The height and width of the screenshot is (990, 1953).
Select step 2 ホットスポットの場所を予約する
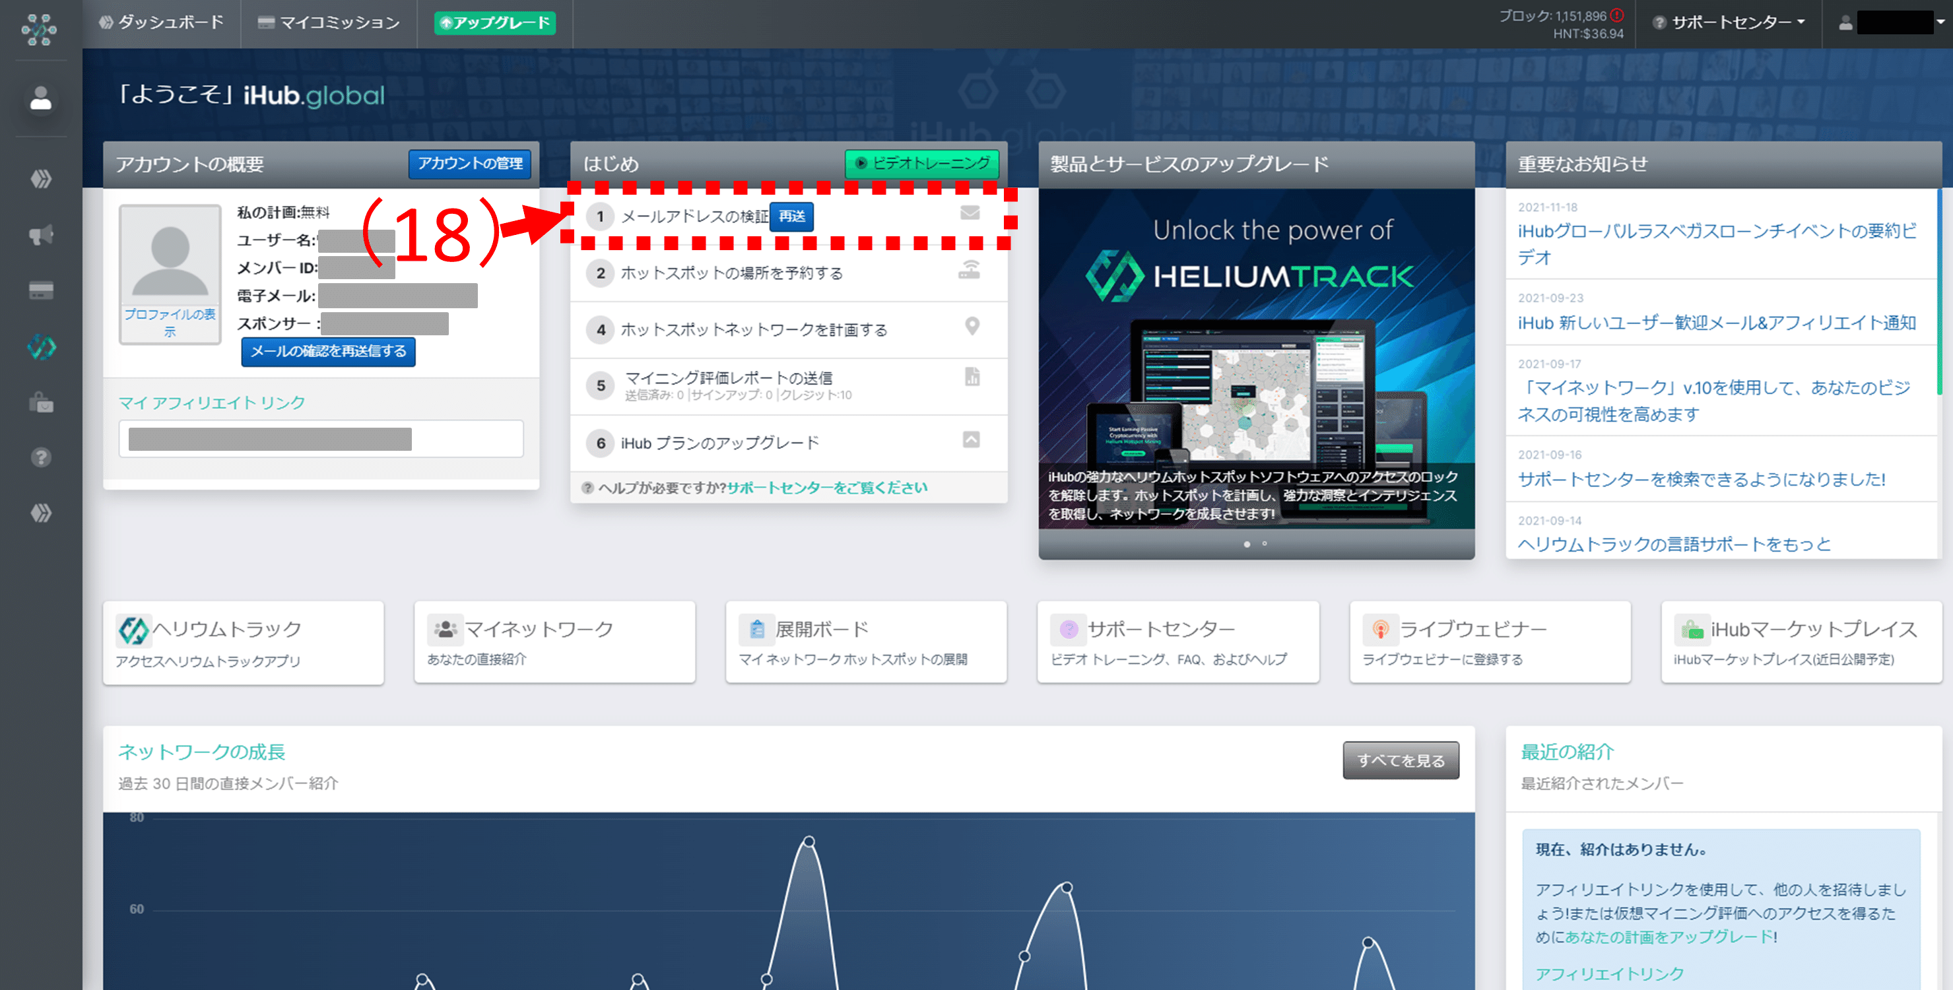coord(789,273)
